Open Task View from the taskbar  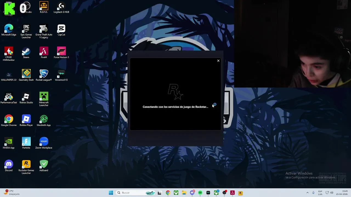160,193
